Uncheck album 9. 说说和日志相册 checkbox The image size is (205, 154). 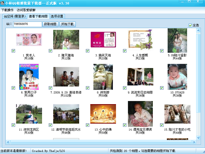pos(125,88)
